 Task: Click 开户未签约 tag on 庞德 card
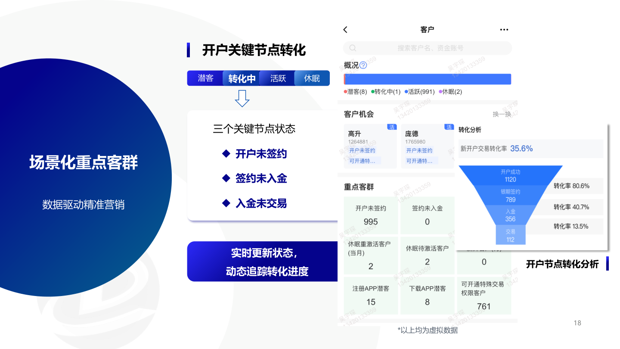[x=419, y=150]
